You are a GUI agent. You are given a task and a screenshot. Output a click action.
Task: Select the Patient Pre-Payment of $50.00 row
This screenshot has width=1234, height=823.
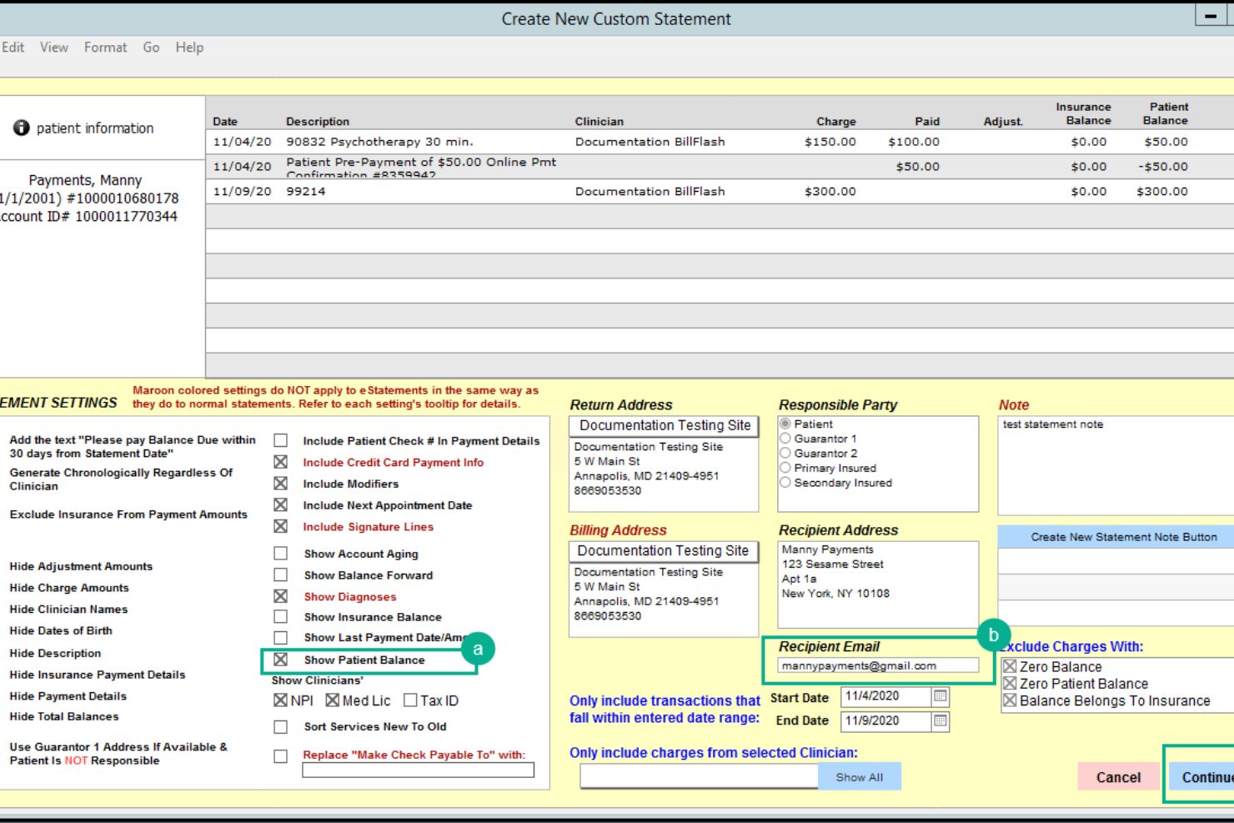coord(720,167)
